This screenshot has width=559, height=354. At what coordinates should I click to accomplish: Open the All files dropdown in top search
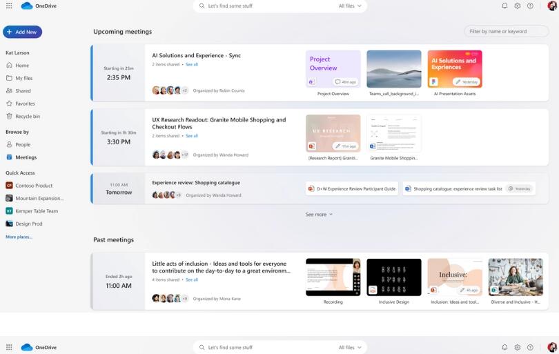(350, 6)
